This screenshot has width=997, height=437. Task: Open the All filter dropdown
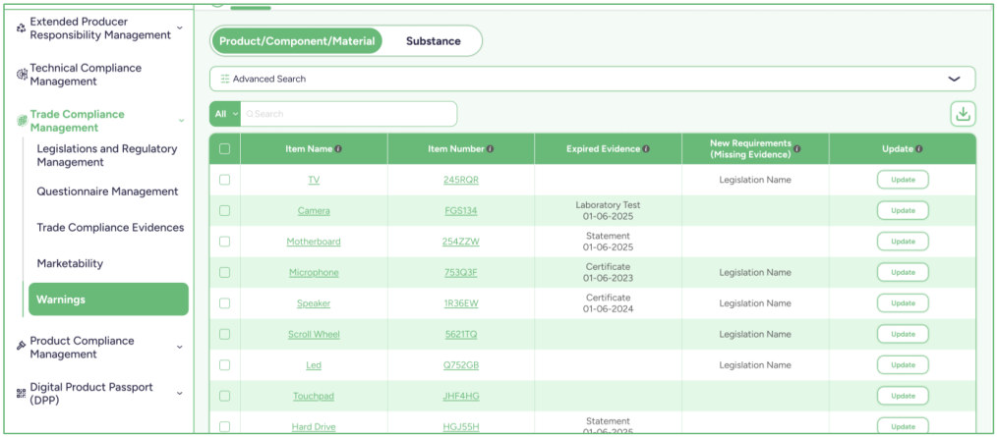[225, 114]
